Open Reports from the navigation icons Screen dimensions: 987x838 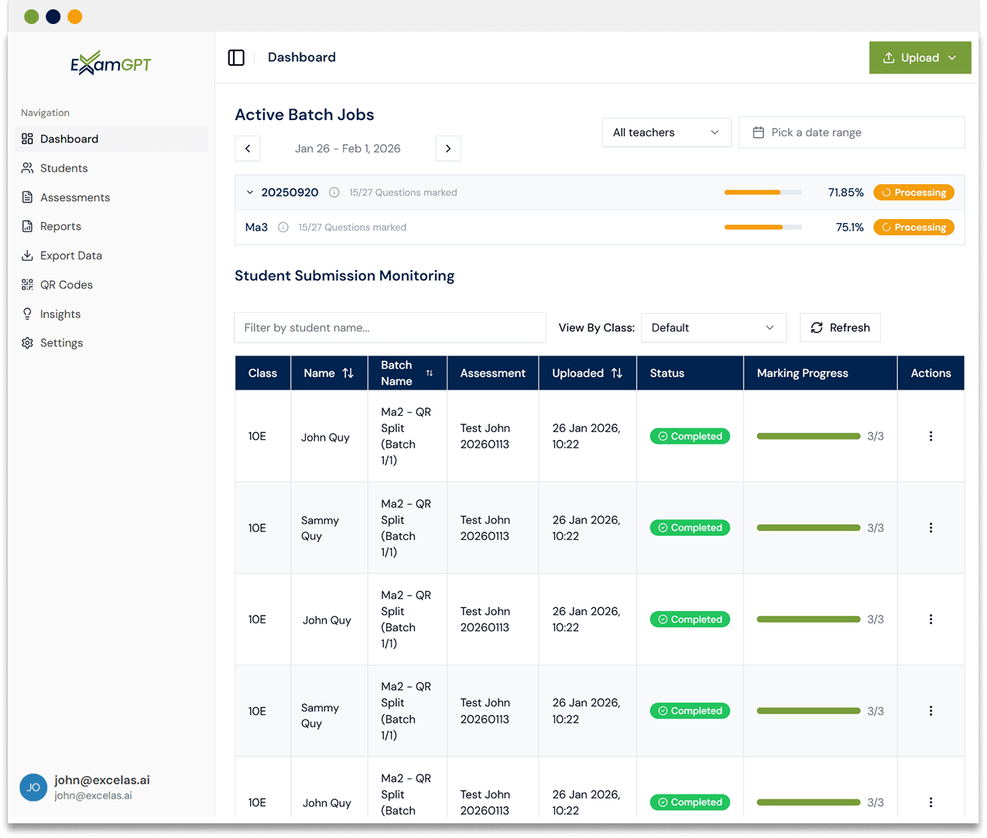point(26,226)
